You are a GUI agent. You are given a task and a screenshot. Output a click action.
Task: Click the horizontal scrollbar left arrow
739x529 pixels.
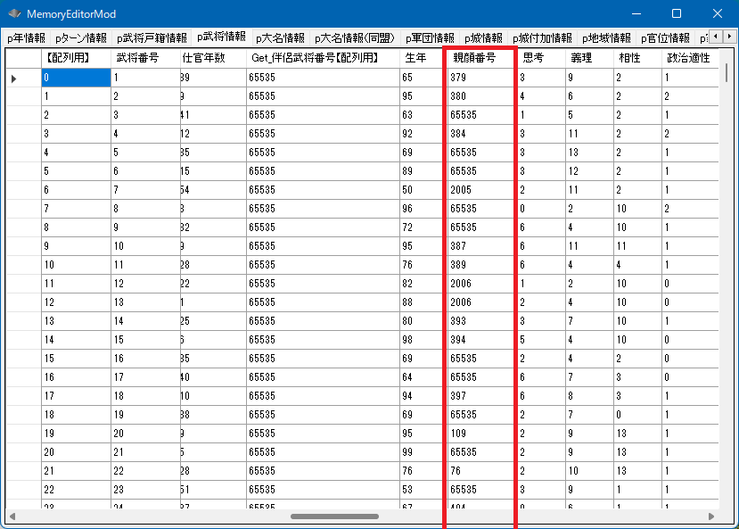[12, 517]
